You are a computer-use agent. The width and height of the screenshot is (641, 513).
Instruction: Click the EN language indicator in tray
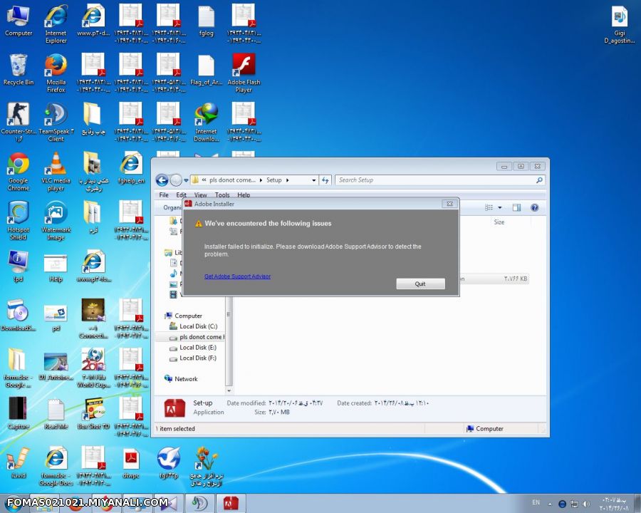click(x=536, y=502)
